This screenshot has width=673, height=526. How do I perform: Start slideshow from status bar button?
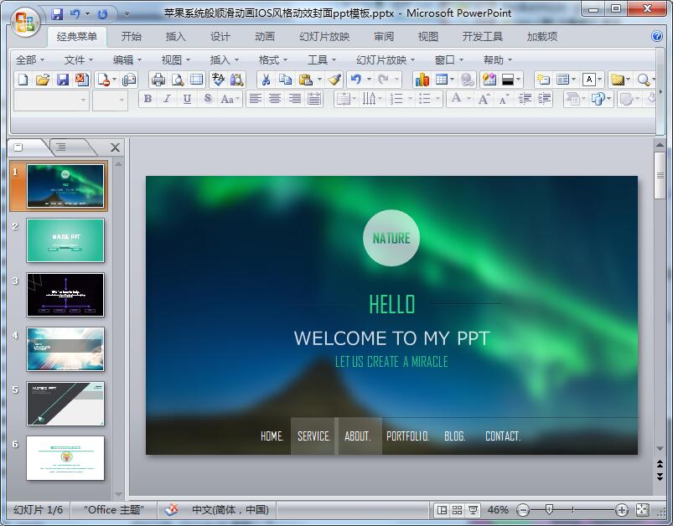tap(473, 510)
